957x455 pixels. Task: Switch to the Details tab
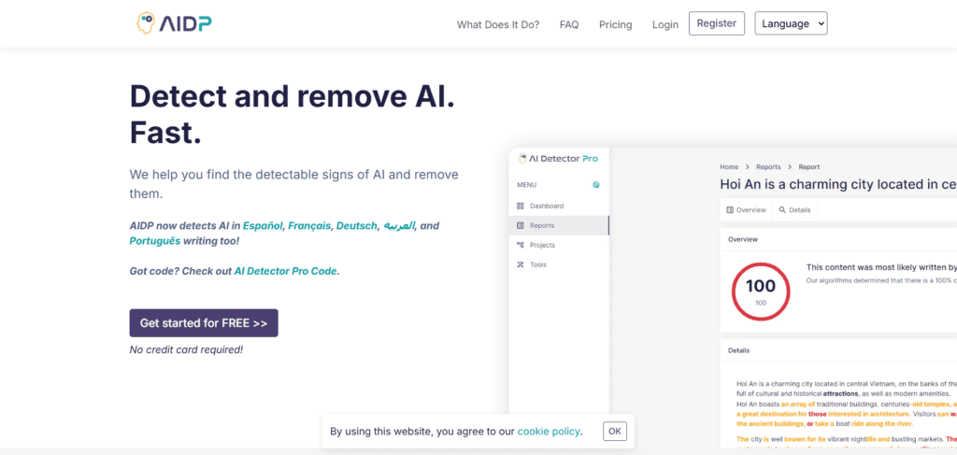point(794,210)
